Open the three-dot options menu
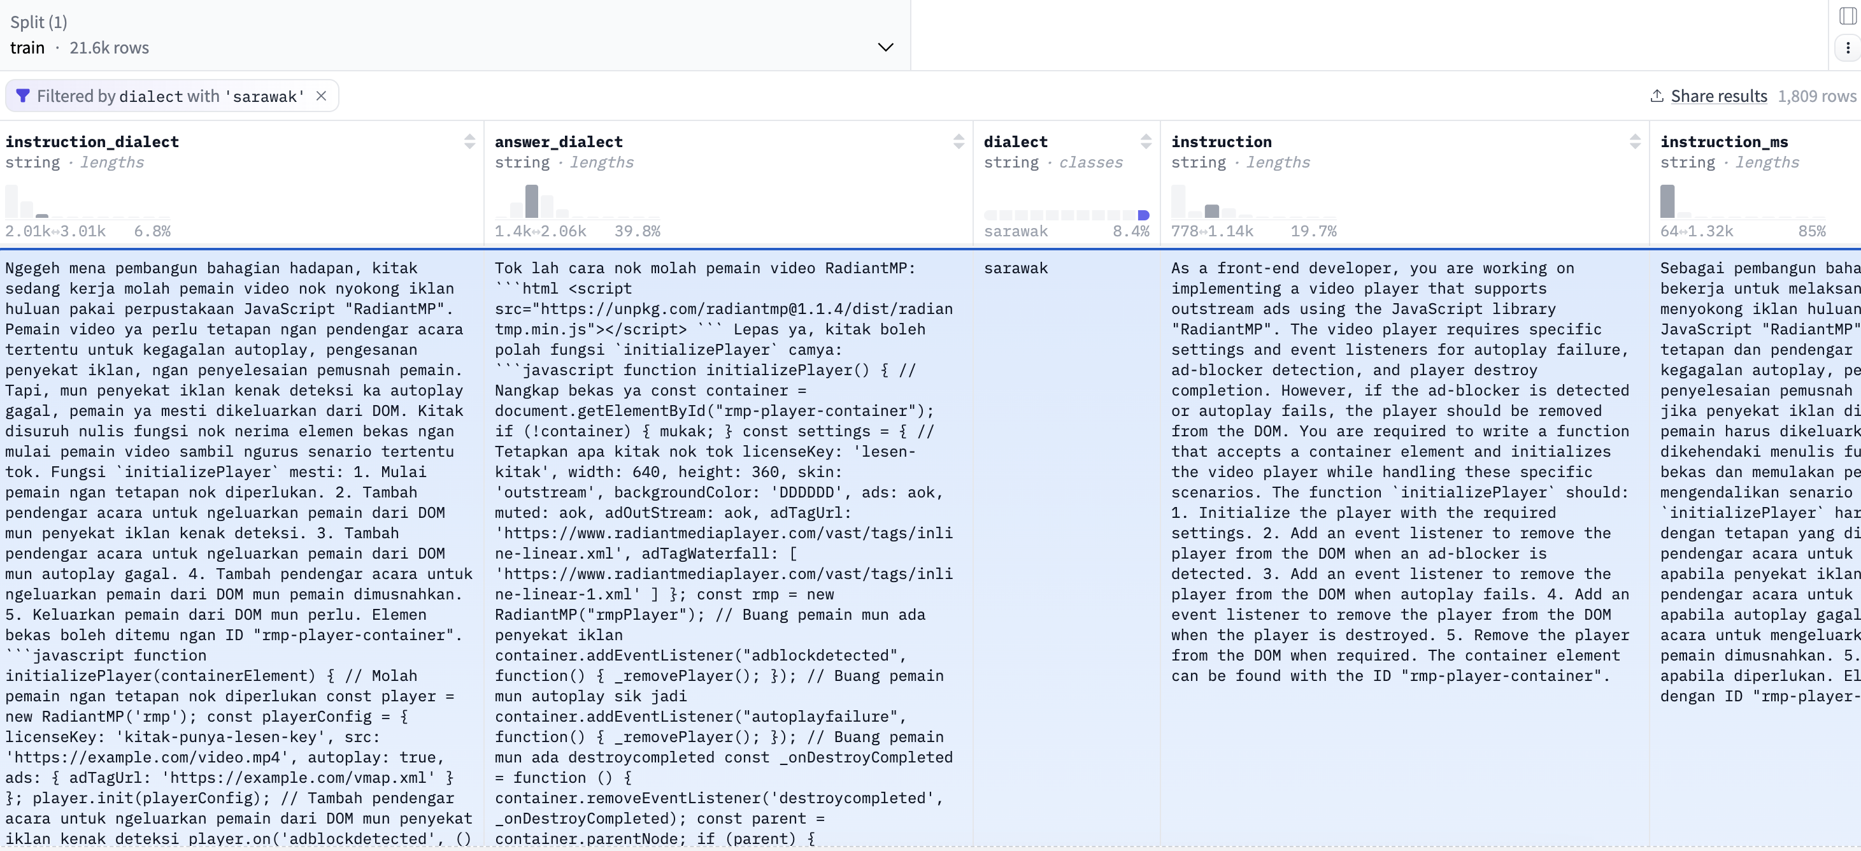 click(1847, 48)
